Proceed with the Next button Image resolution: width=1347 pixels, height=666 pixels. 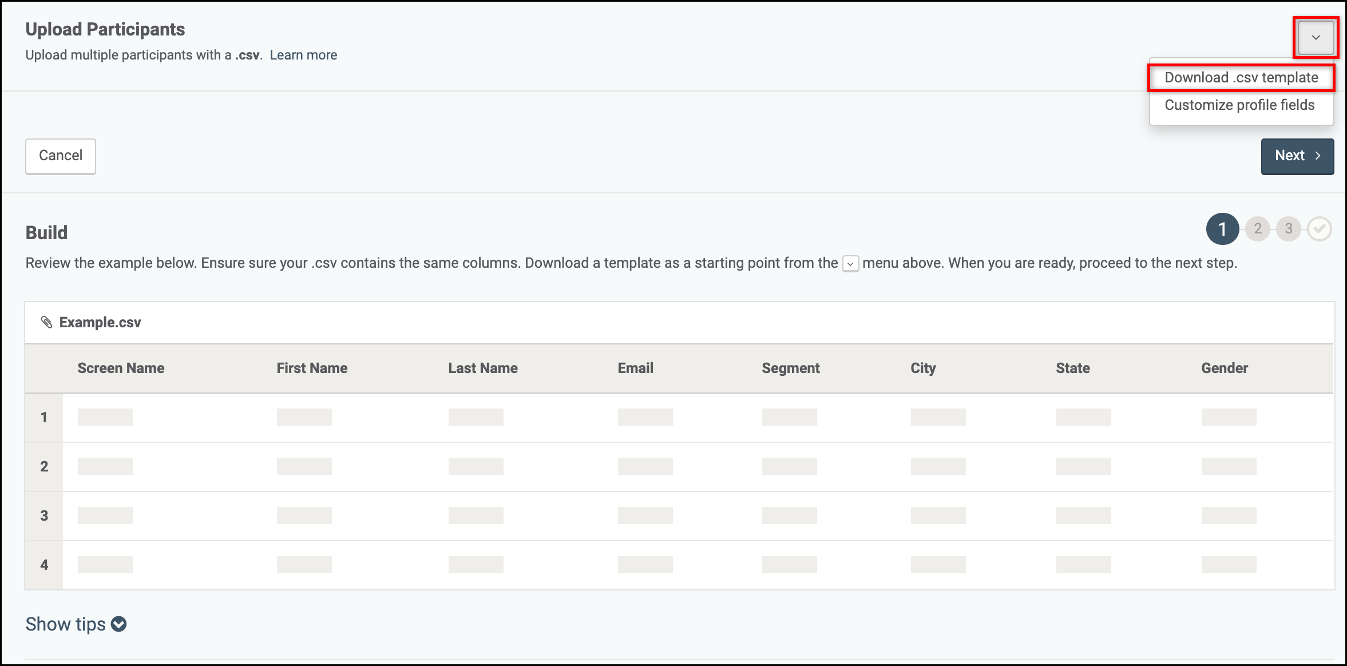point(1297,156)
